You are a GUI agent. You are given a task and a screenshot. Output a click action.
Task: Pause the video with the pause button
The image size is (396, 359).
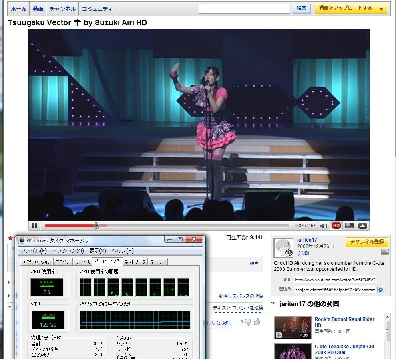[35, 226]
